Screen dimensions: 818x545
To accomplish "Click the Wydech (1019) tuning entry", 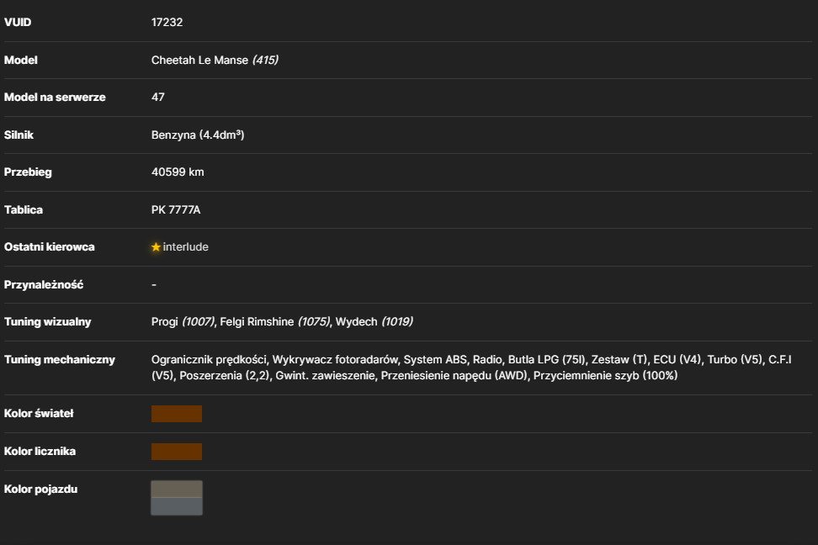I will tap(374, 322).
